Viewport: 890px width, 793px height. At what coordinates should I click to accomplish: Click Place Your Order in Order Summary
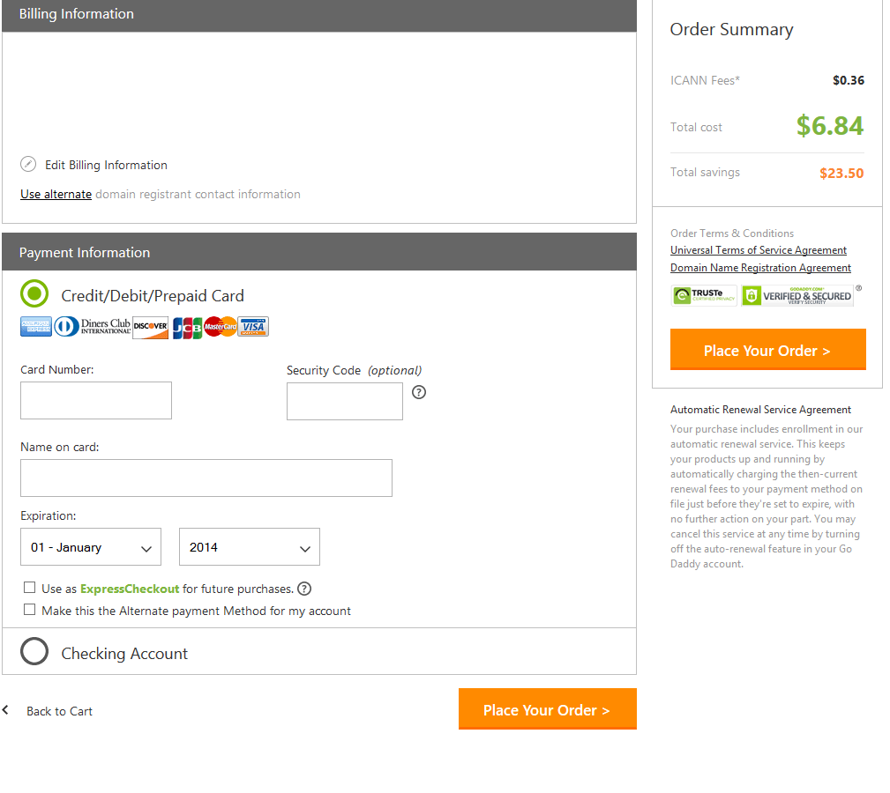[767, 351]
